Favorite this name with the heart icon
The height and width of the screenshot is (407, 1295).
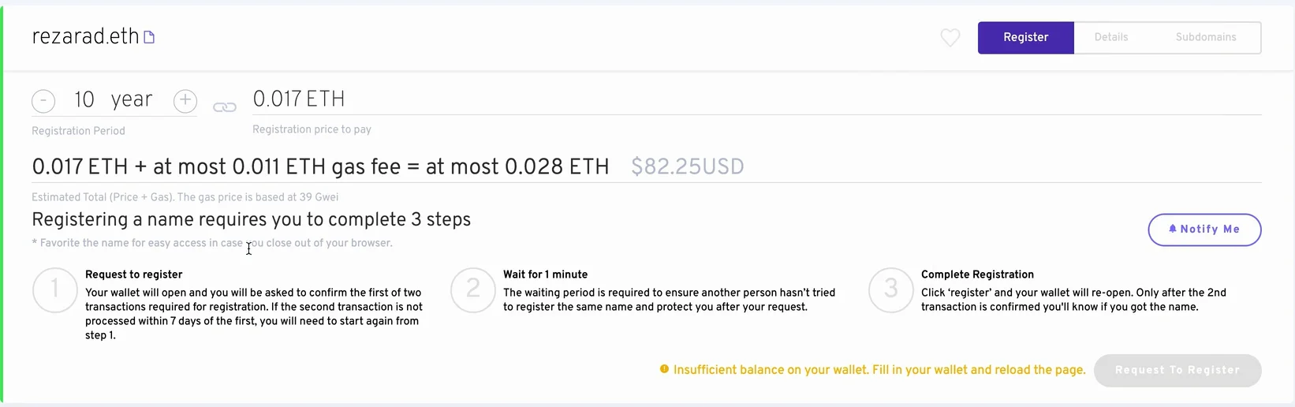950,37
